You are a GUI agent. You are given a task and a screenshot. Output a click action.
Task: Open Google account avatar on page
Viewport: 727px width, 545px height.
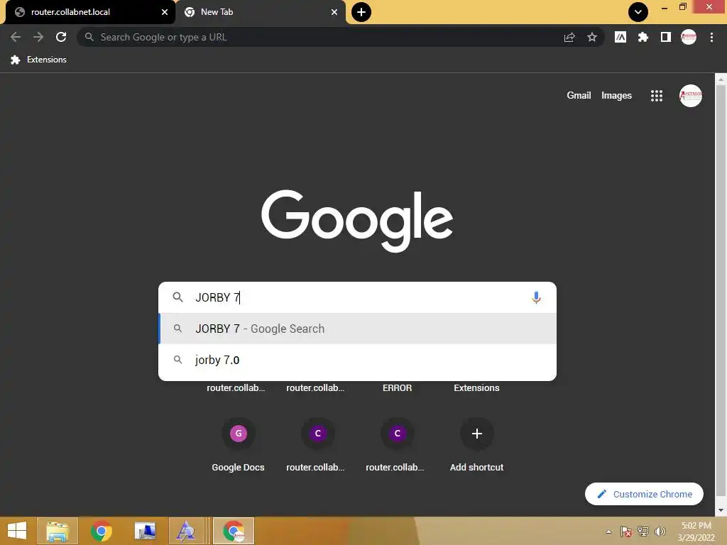[x=691, y=96]
